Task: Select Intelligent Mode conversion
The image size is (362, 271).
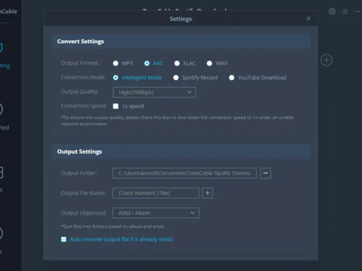Action: 116,78
